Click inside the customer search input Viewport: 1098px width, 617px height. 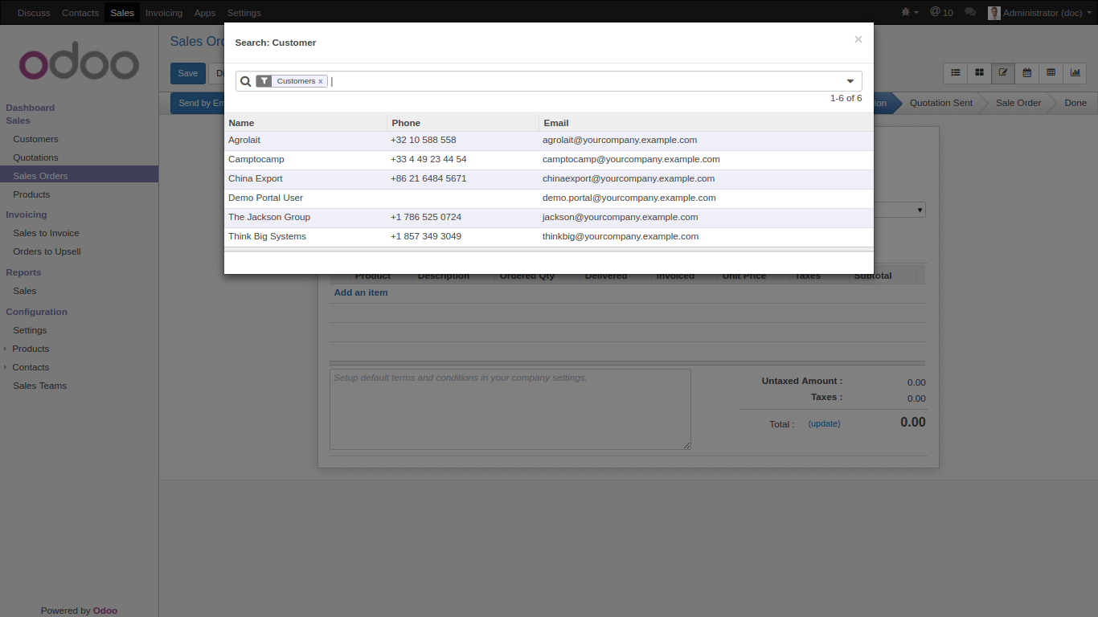[587, 81]
